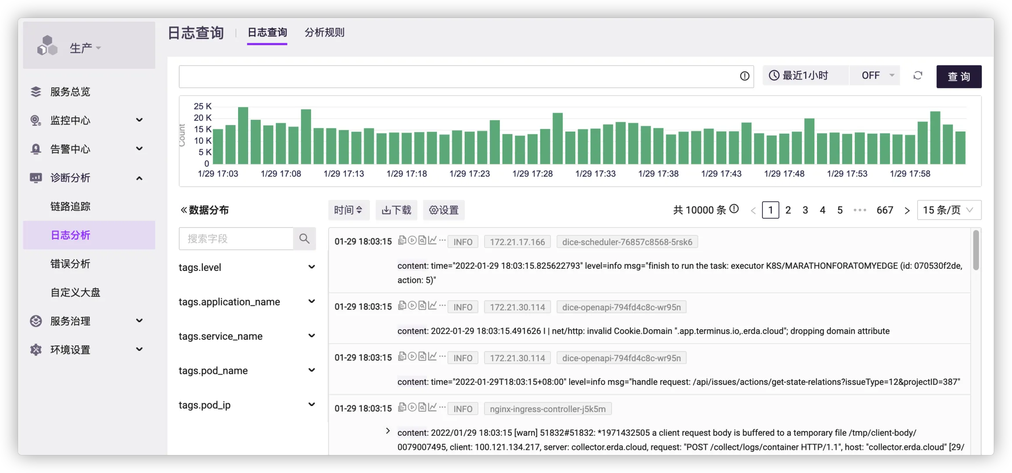
Task: Expand the nginx-ingress-controller log content
Action: coord(388,431)
